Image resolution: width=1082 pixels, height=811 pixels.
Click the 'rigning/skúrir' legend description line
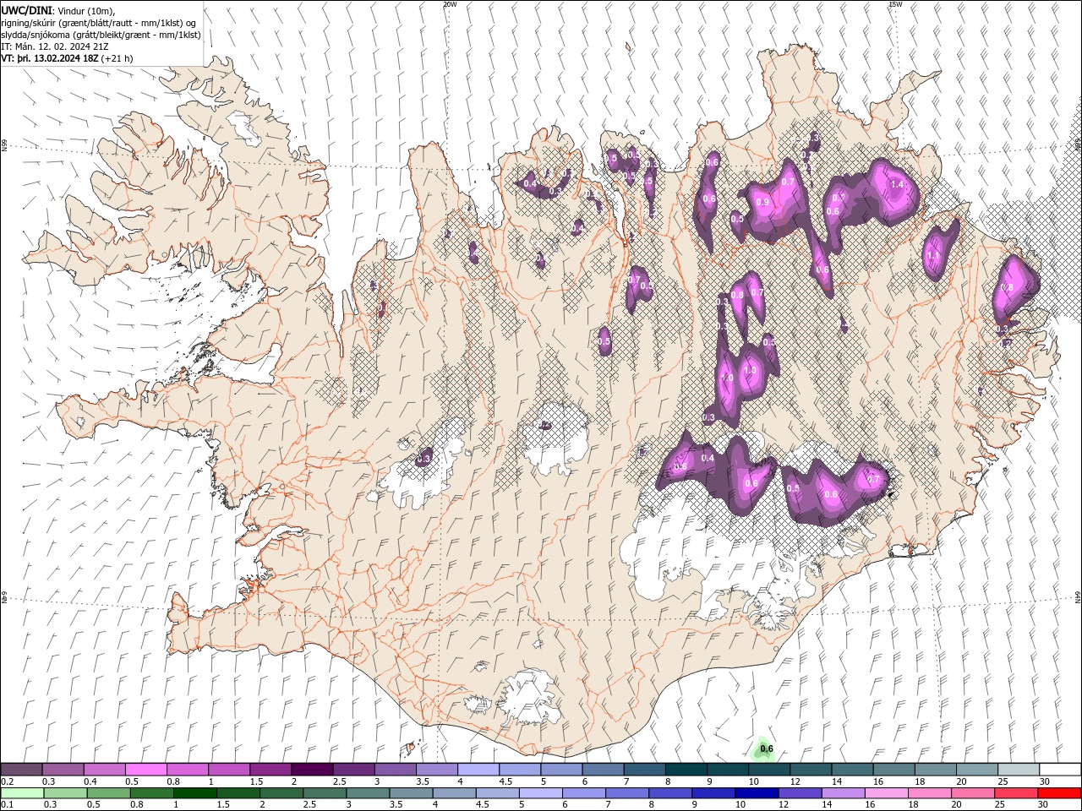click(99, 23)
